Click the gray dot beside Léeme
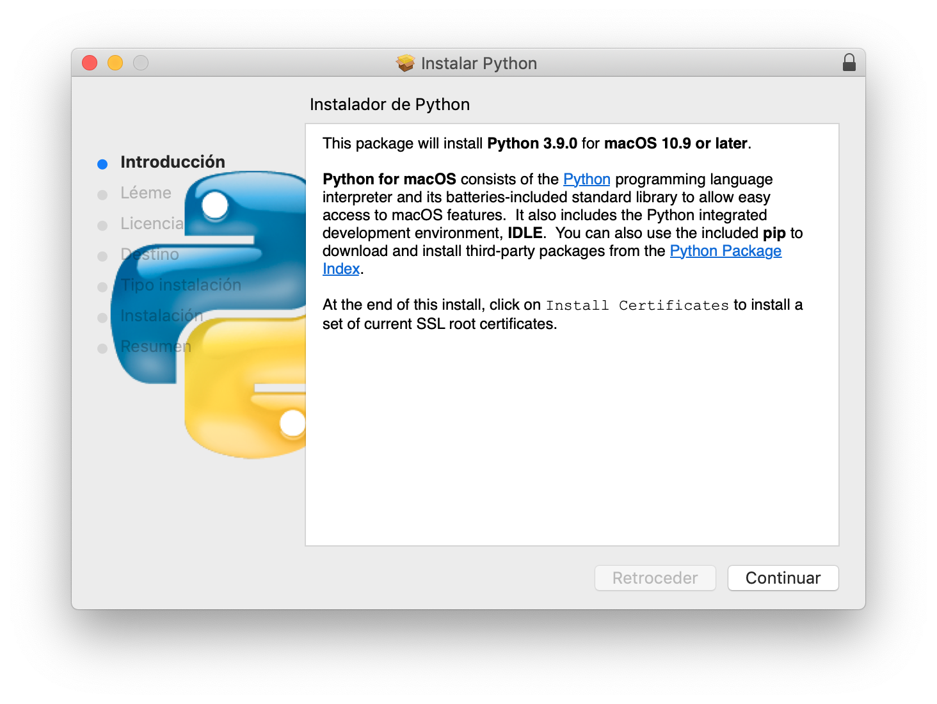Viewport: 937px width, 704px height. [102, 194]
